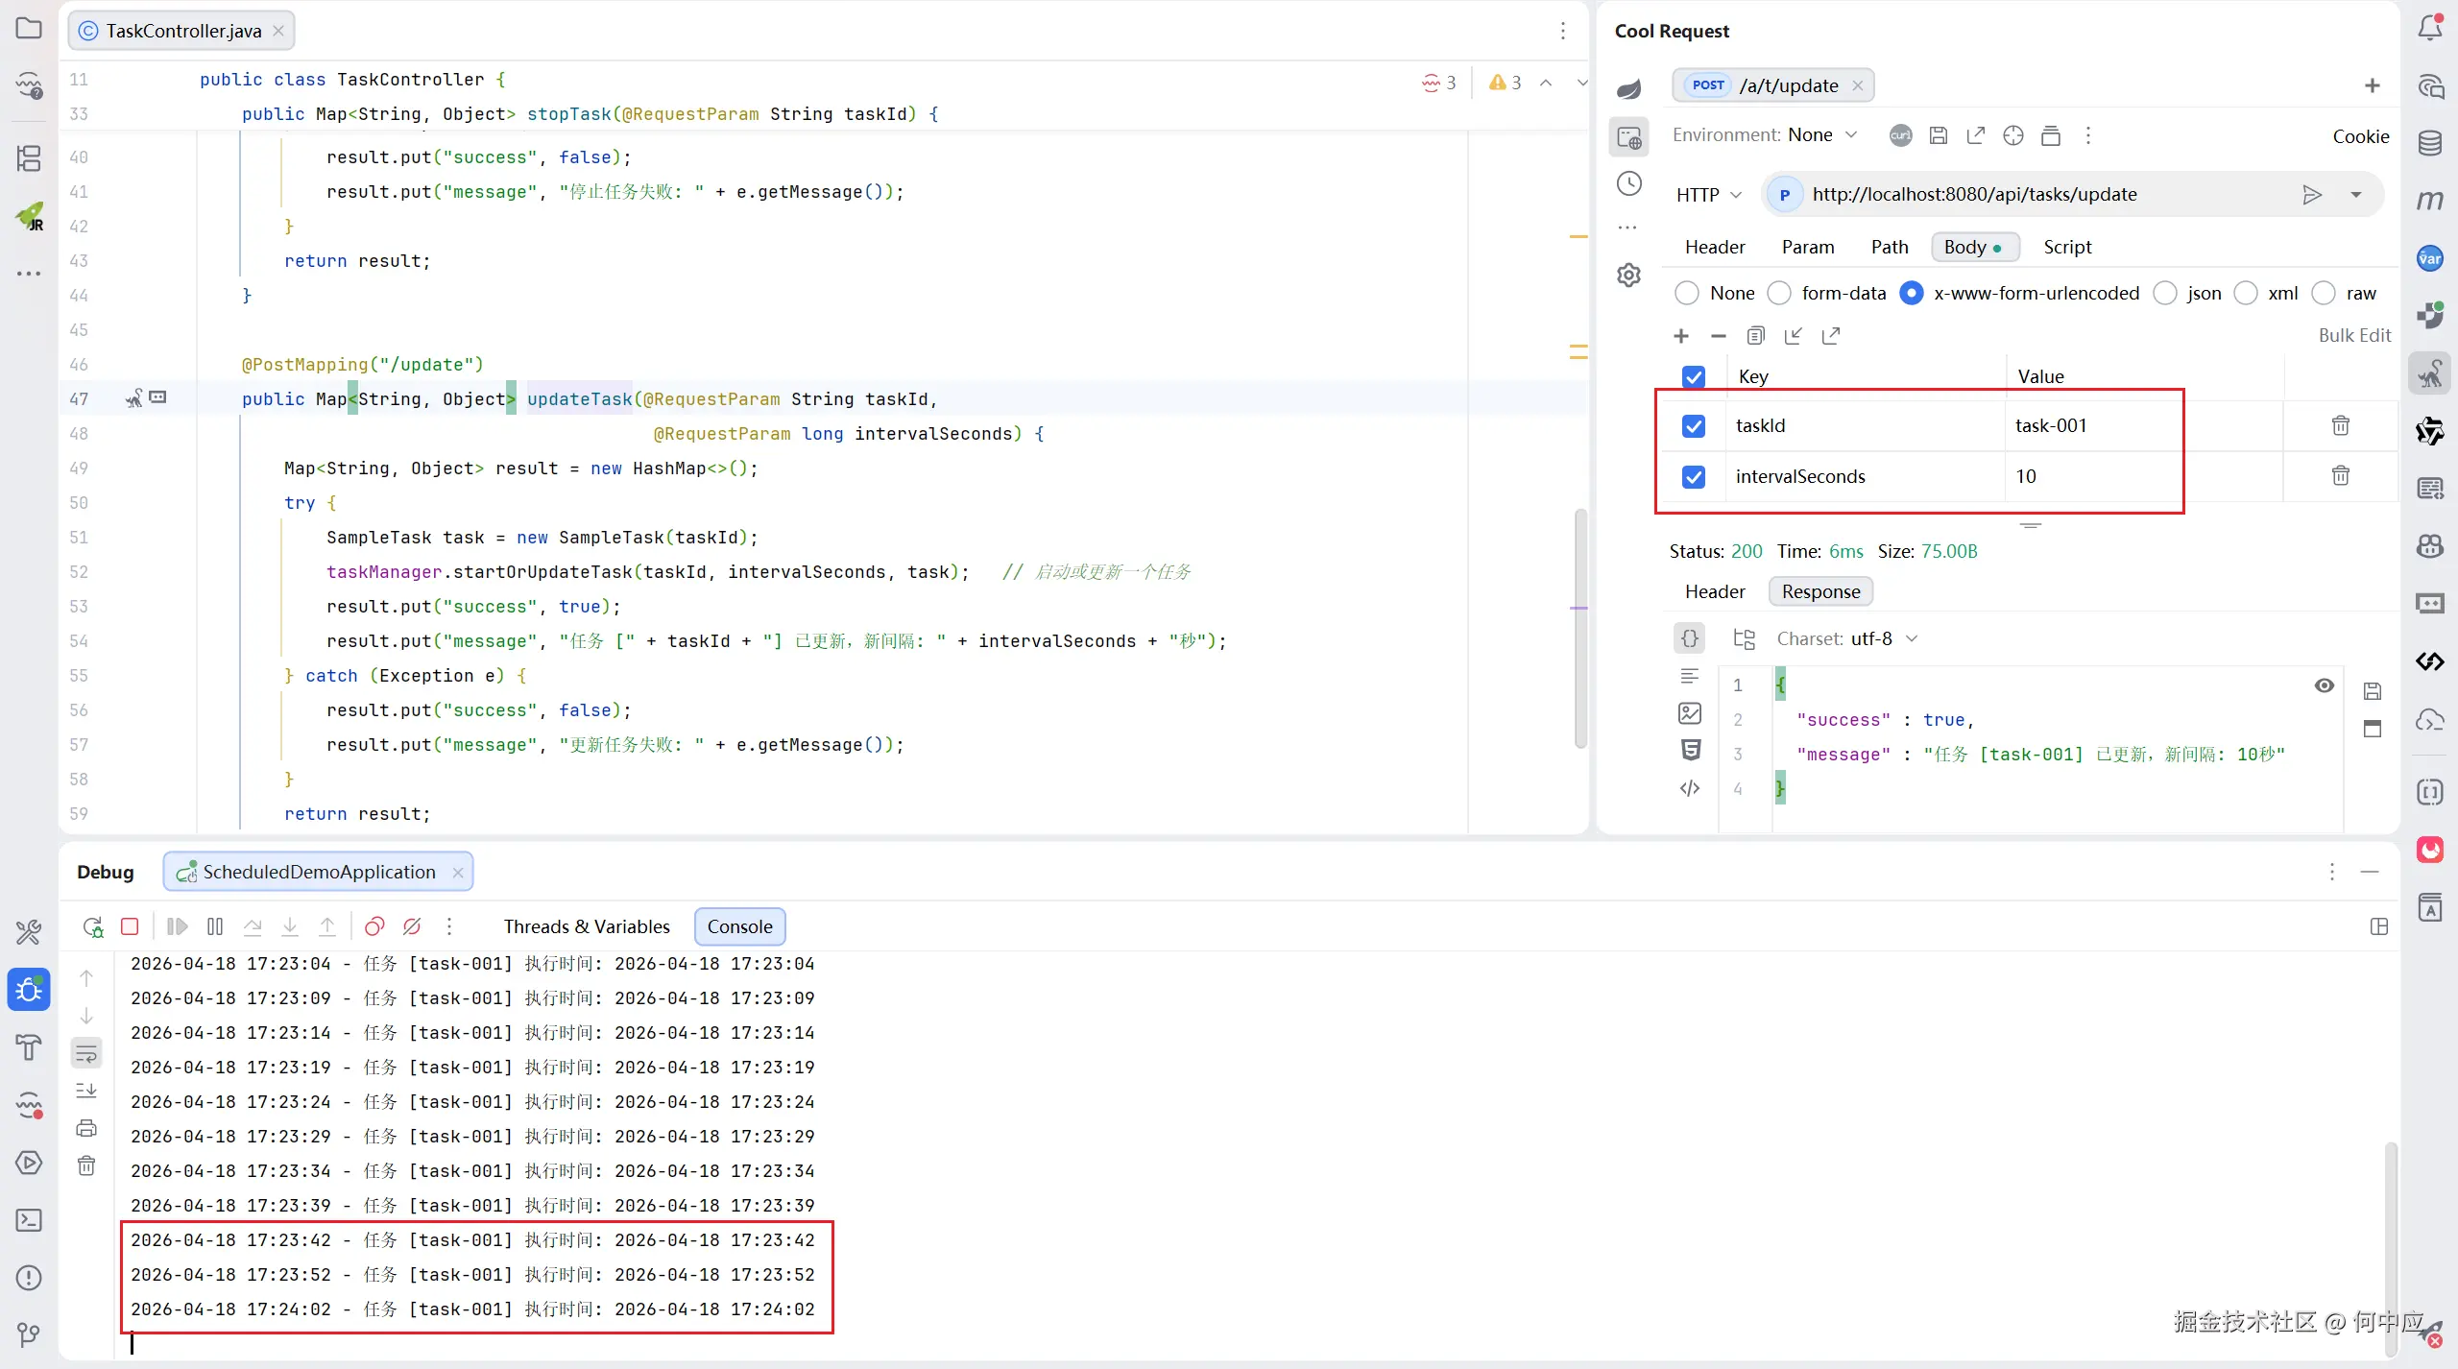Click the Mute Breakpoints icon
The height and width of the screenshot is (1369, 2458).
[x=412, y=926]
